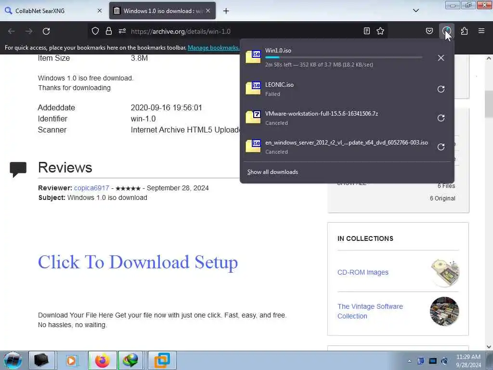This screenshot has height=370, width=493.
Task: Click the identifier value win-1.0
Action: 143,119
